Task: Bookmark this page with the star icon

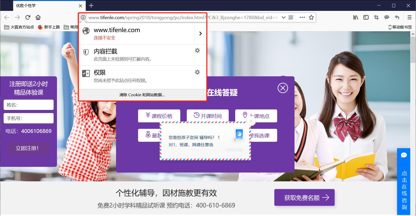Action: click(311, 17)
